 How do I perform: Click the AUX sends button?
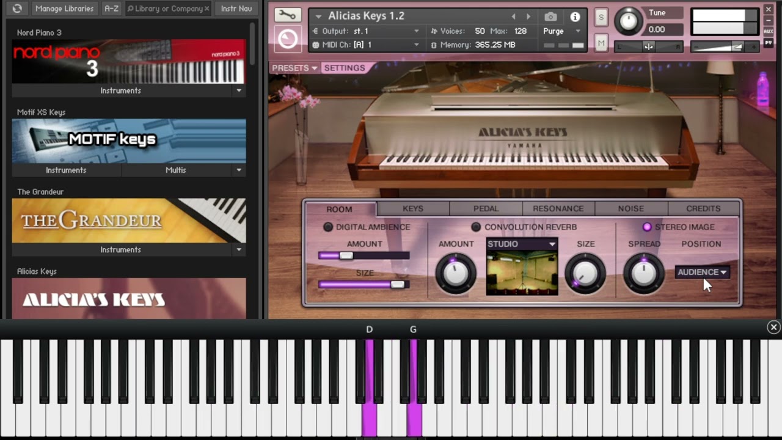point(769,31)
